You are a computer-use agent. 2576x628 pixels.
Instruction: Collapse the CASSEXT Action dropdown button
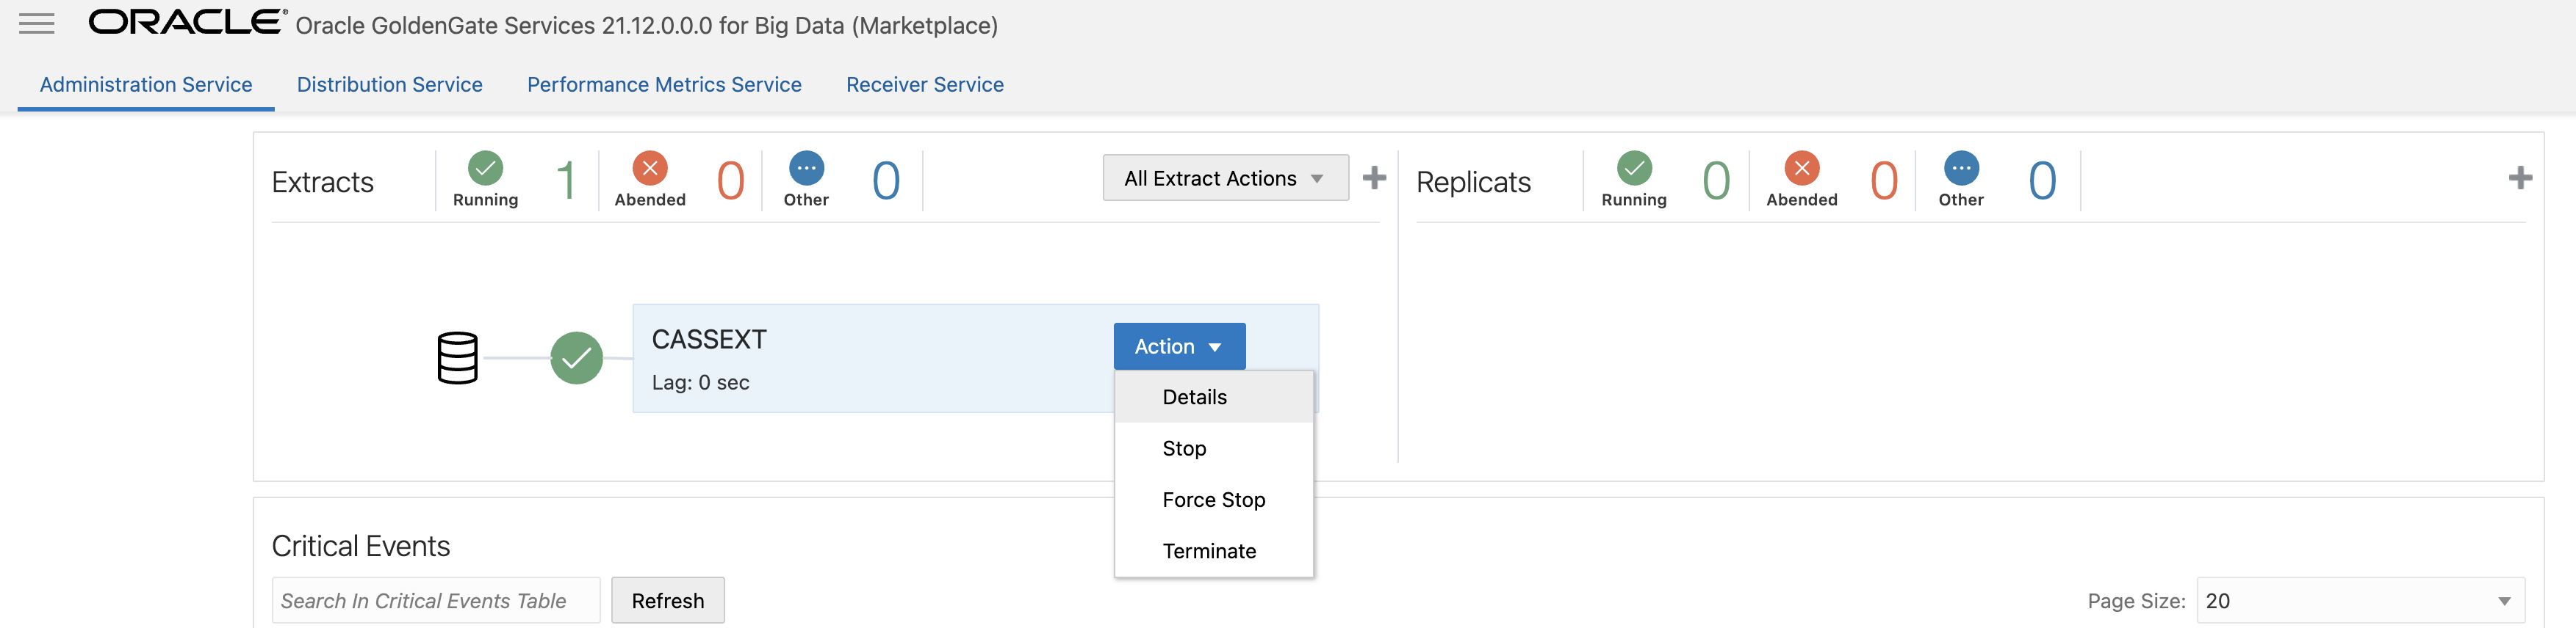click(x=1179, y=346)
